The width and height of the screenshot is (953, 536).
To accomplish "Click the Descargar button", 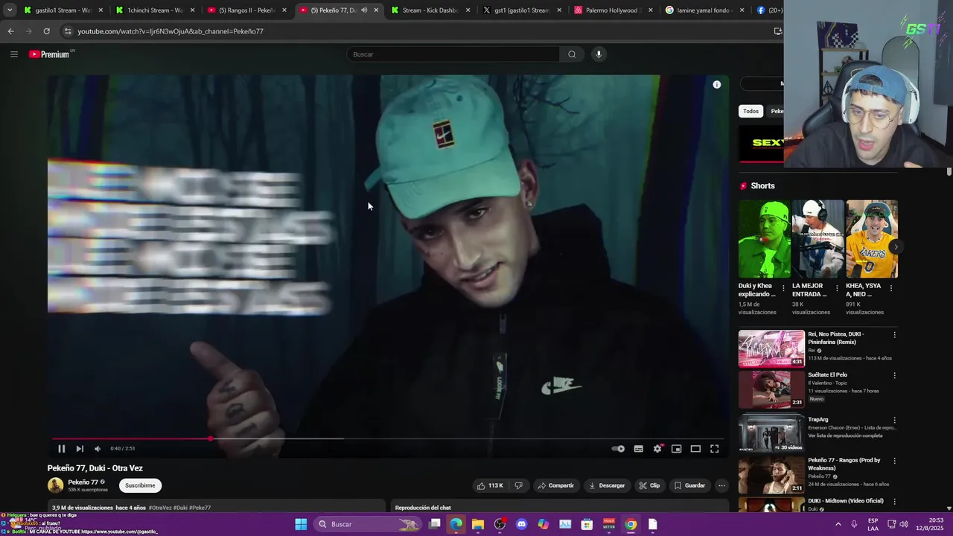I will point(607,485).
